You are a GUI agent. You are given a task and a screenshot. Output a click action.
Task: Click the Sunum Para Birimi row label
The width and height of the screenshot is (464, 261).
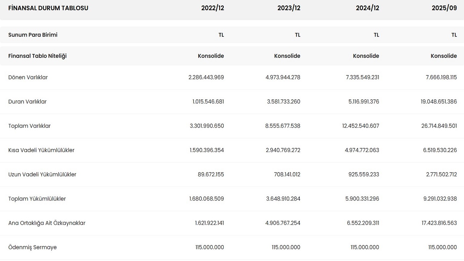[33, 35]
